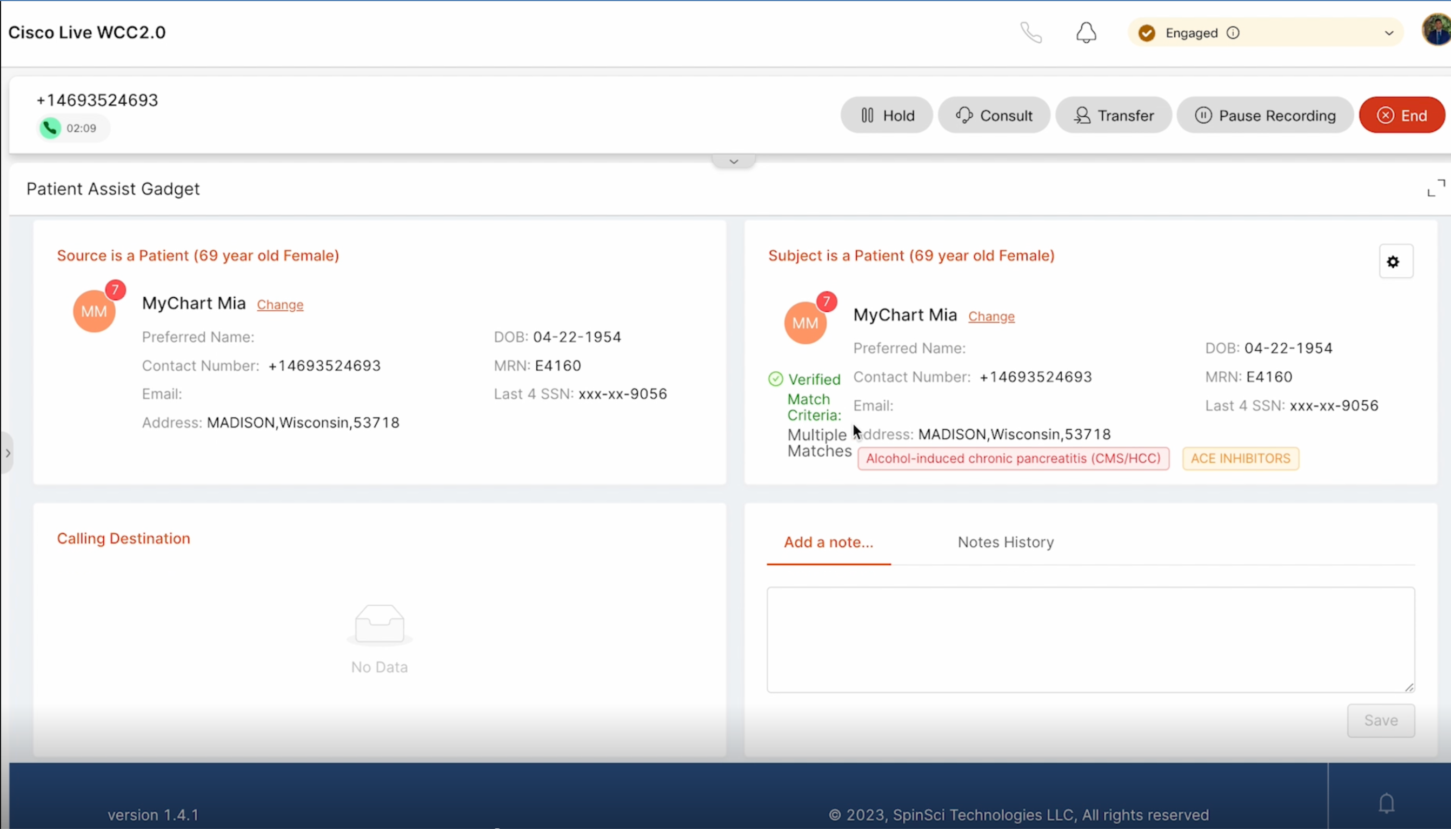Click the Source MRN value E4160
The height and width of the screenshot is (829, 1451).
[x=557, y=365]
